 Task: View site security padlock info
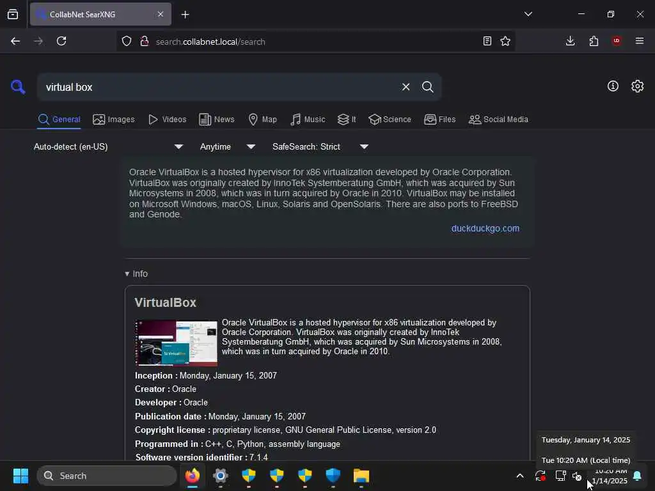pos(145,42)
